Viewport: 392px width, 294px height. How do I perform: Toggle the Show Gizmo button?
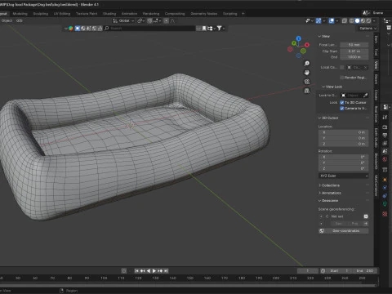(318, 20)
